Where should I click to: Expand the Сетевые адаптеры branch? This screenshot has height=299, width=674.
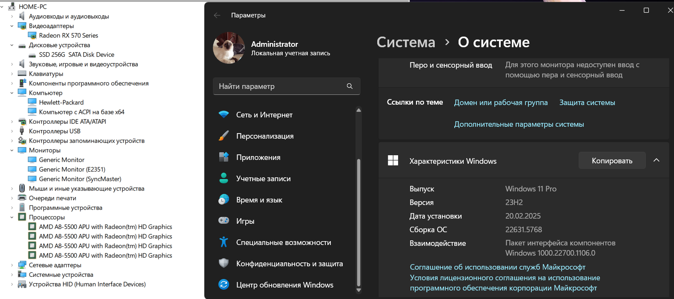pyautogui.click(x=12, y=265)
